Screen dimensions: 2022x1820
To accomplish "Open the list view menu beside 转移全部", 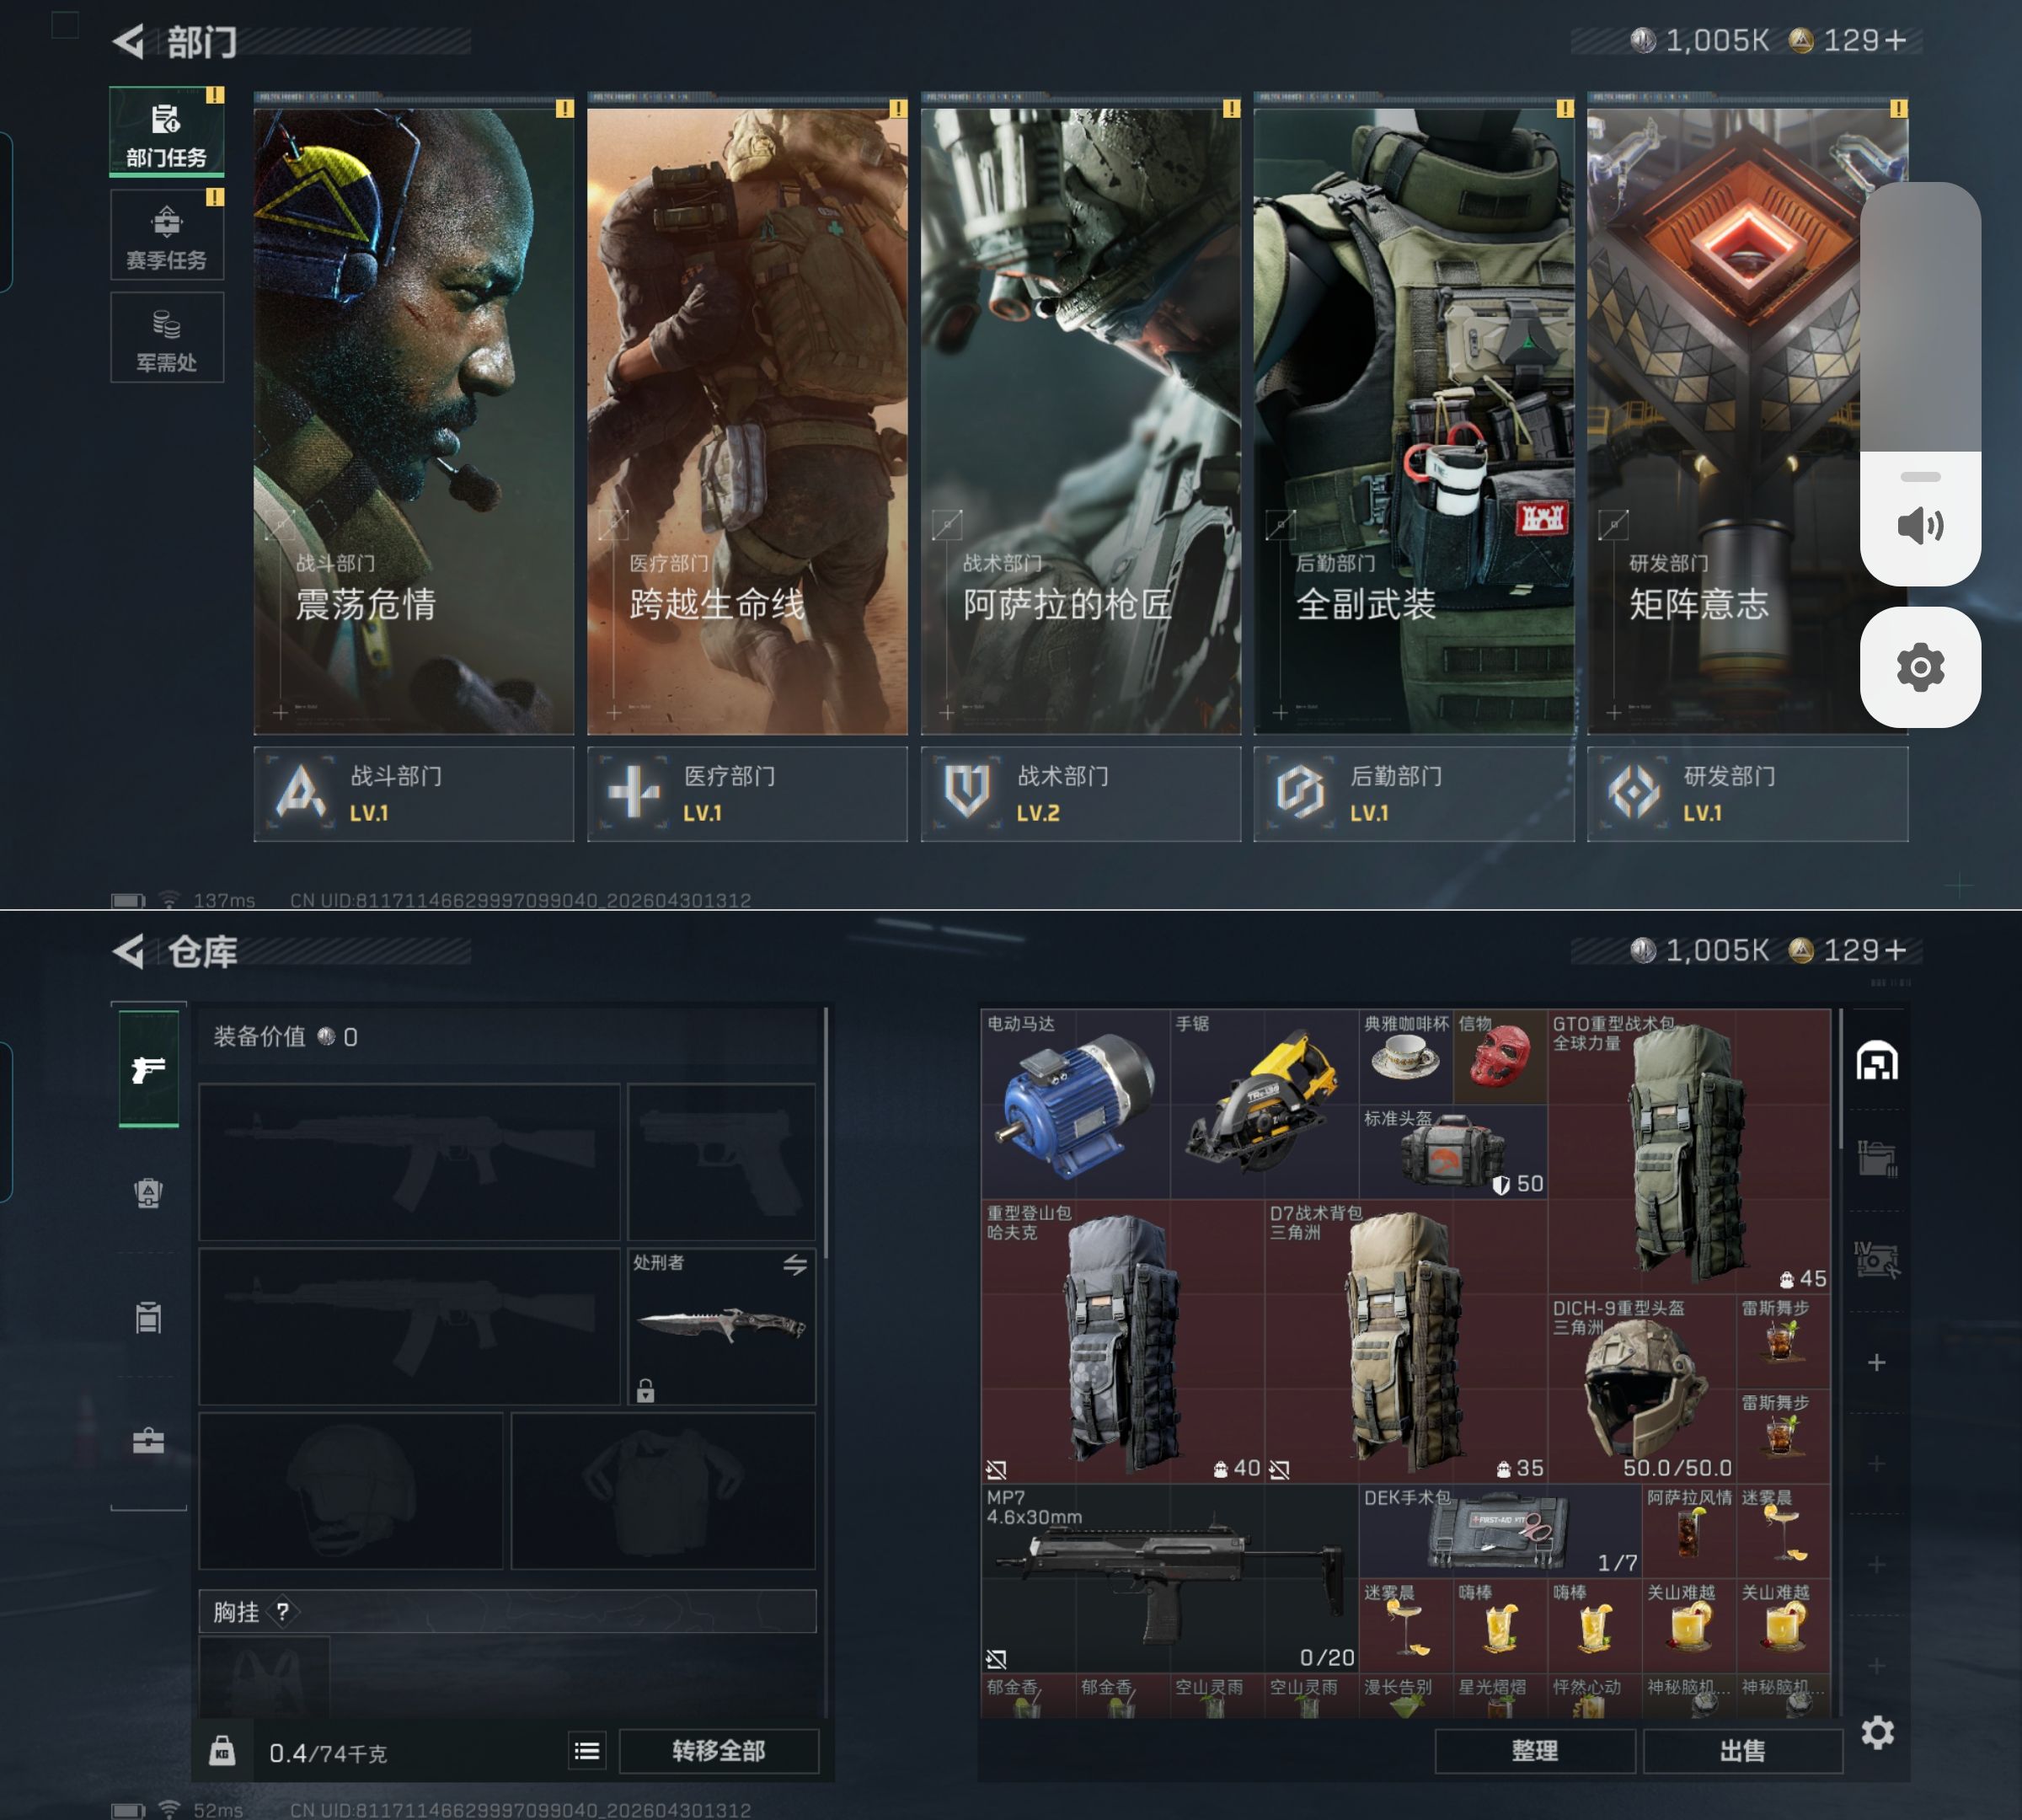I will point(587,1750).
